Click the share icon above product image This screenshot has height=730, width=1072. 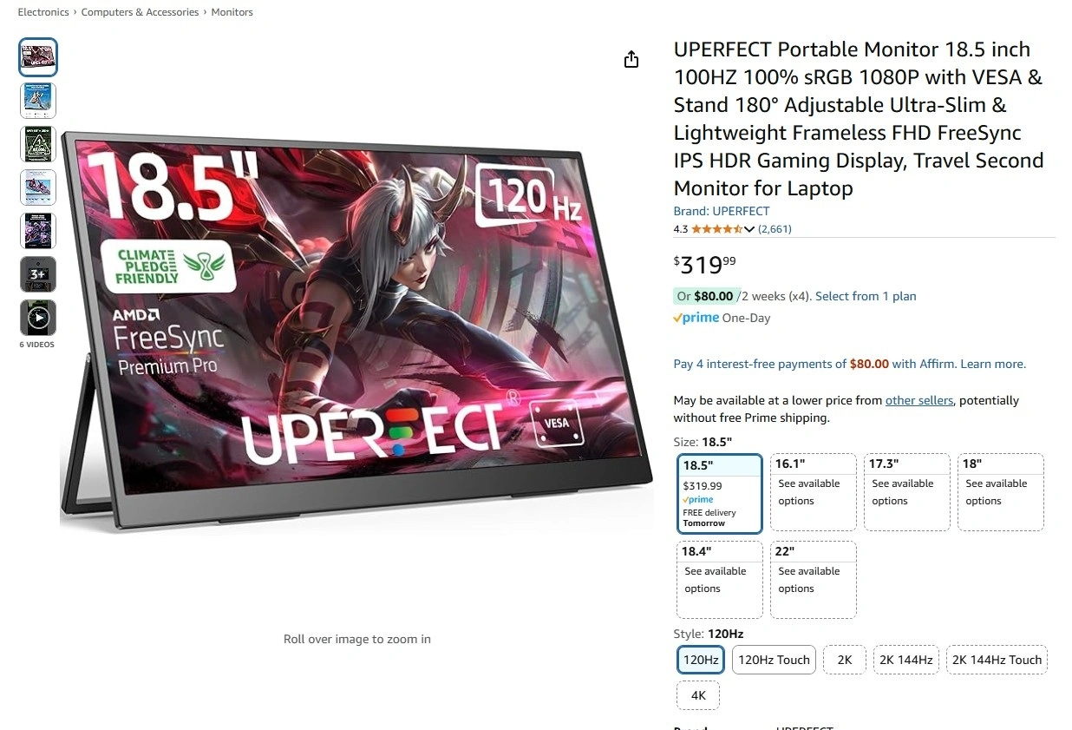(631, 59)
